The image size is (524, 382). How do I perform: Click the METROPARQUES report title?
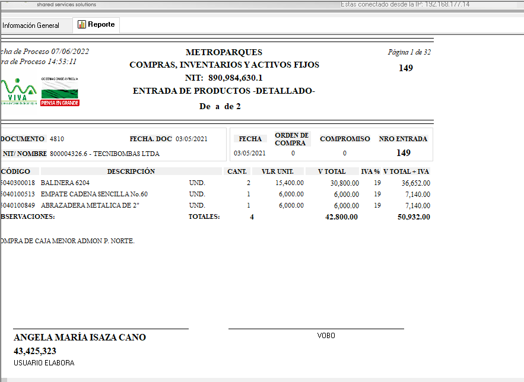[x=224, y=52]
